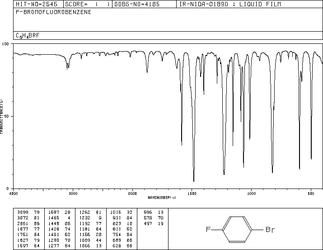Click the 1428 peak entry in the table
This screenshot has width=323, height=250.
coord(59,229)
